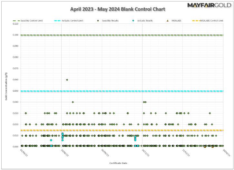Click the cyan dashed legend swatch for ActLabs Control Limit

pyautogui.click(x=58, y=21)
